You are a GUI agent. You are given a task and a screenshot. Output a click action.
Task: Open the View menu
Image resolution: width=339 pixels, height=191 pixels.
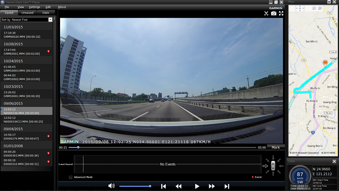coord(21,7)
